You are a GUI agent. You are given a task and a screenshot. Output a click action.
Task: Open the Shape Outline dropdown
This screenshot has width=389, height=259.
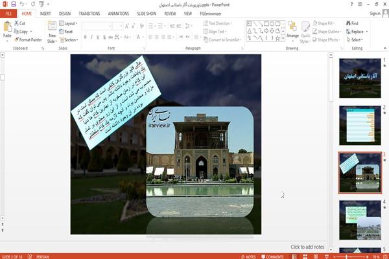(x=327, y=32)
